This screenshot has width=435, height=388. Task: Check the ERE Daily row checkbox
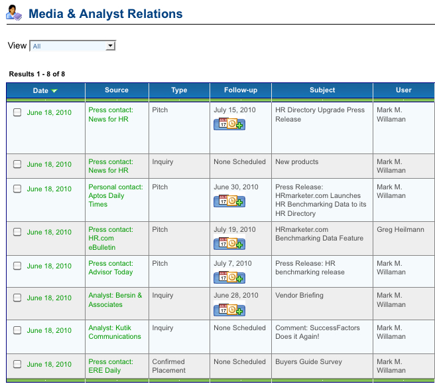(17, 364)
